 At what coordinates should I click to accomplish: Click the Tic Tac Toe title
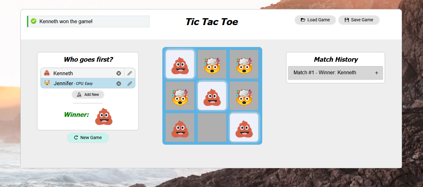(212, 22)
